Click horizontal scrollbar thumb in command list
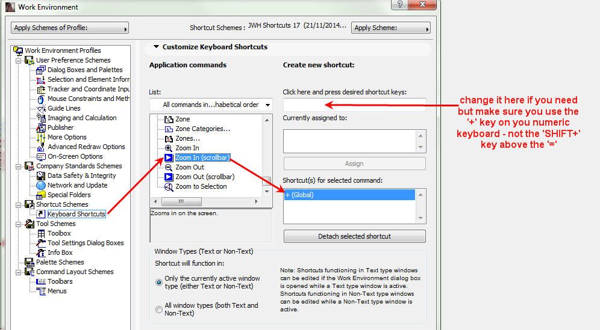 tap(181, 201)
